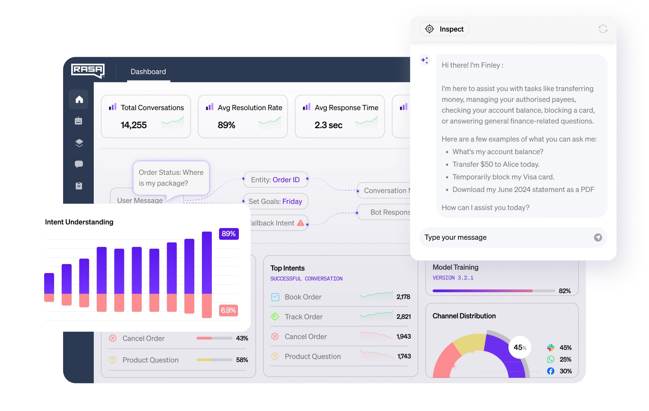The height and width of the screenshot is (411, 649).
Task: Click 'Transfer $50 to Alice today.' example
Action: point(496,164)
